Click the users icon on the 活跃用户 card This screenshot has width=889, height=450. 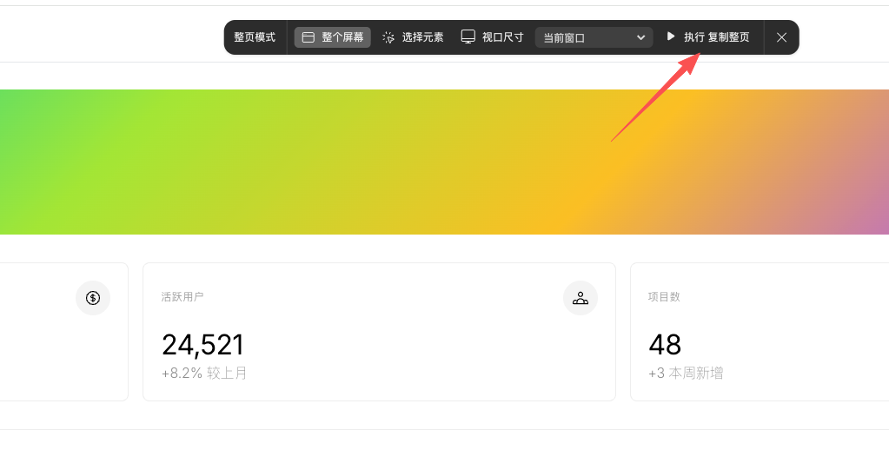[580, 298]
